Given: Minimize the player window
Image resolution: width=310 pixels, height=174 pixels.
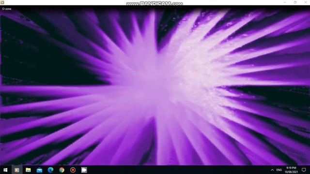Looking at the screenshot, I should 285,2.
